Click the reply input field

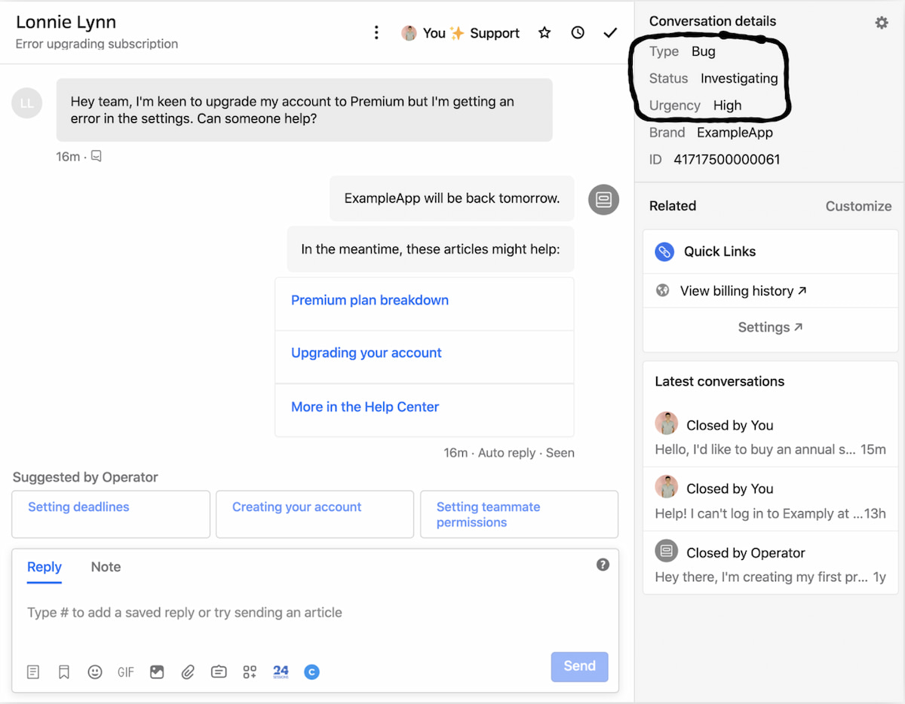302,612
